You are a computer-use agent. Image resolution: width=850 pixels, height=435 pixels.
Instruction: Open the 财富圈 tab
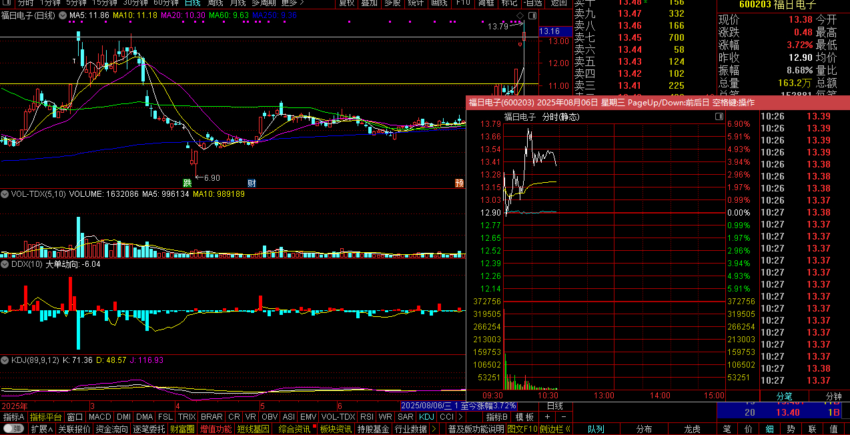[182, 429]
